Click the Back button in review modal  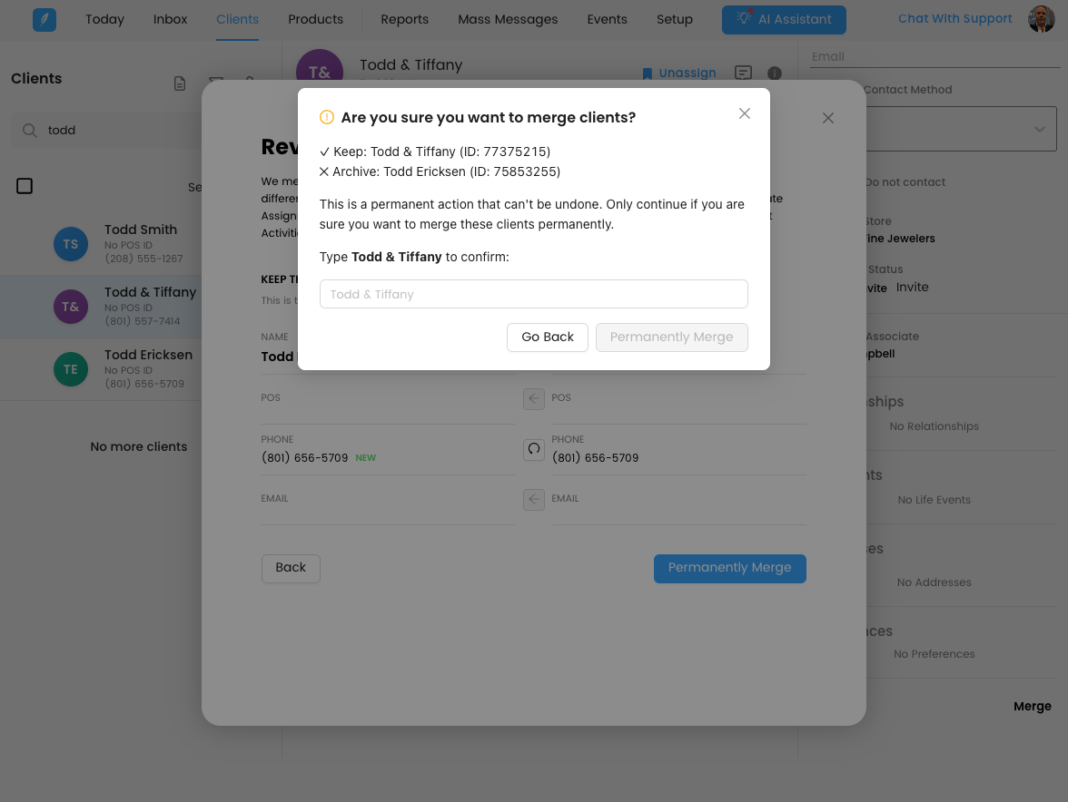point(291,568)
